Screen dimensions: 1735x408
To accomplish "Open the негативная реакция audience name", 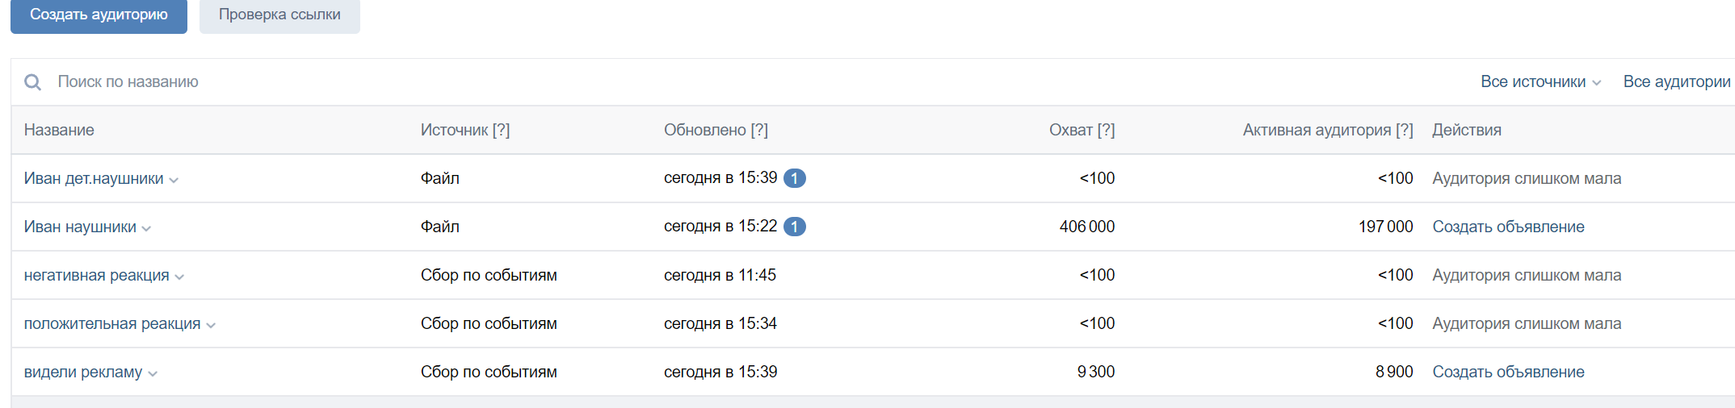I will (96, 275).
